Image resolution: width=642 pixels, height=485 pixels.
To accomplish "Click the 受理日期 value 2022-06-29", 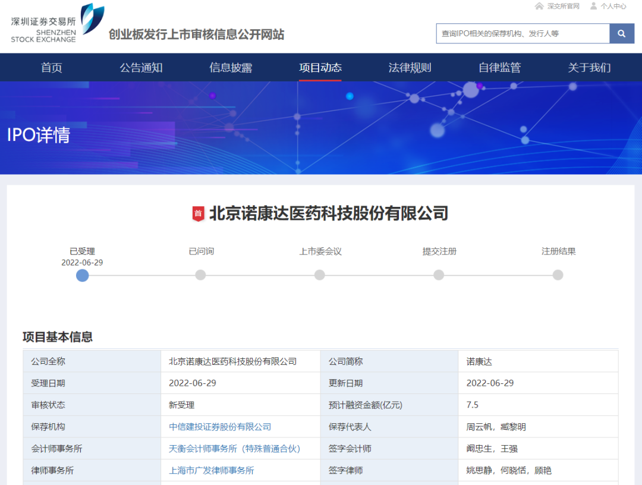I will click(x=193, y=383).
